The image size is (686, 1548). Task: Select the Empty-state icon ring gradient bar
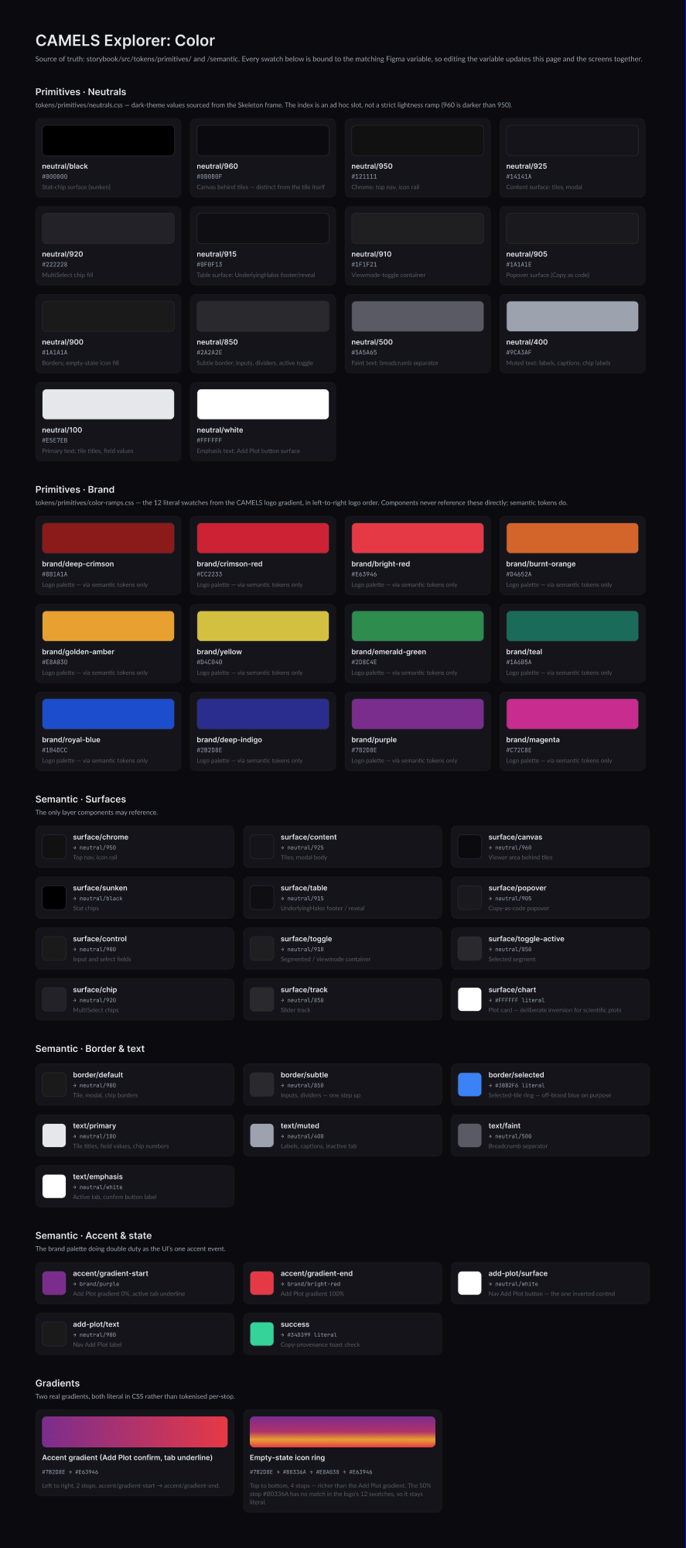343,1432
